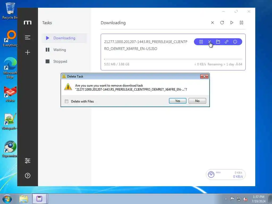272x204 pixels.
Task: Open the clock showing 1:37 PM
Action: [258, 199]
